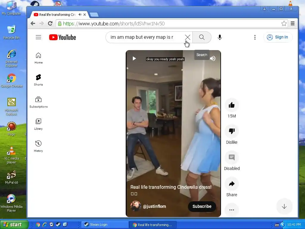The width and height of the screenshot is (305, 229).
Task: Select the Internet Explorer desktop icon
Action: pyautogui.click(x=11, y=58)
